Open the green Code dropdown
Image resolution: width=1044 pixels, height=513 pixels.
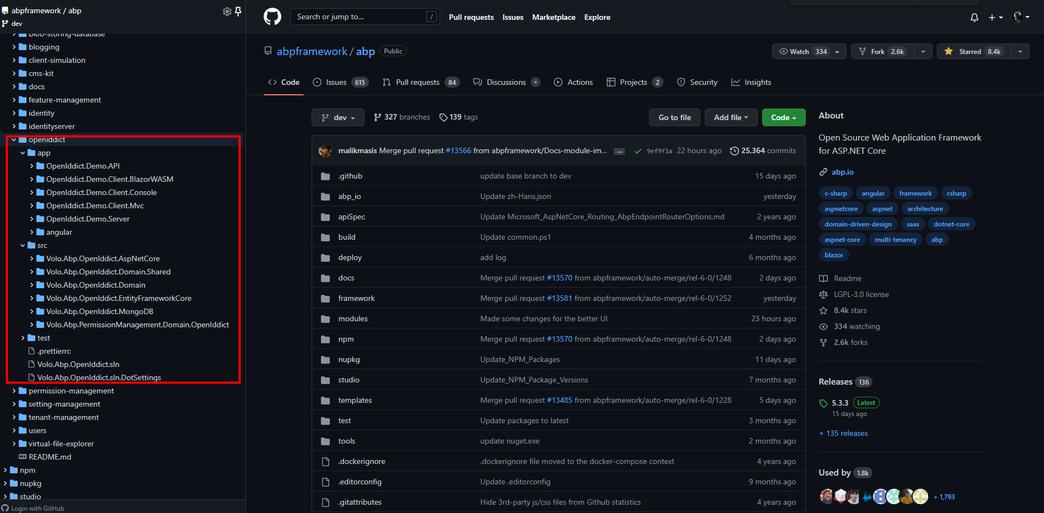pyautogui.click(x=783, y=117)
